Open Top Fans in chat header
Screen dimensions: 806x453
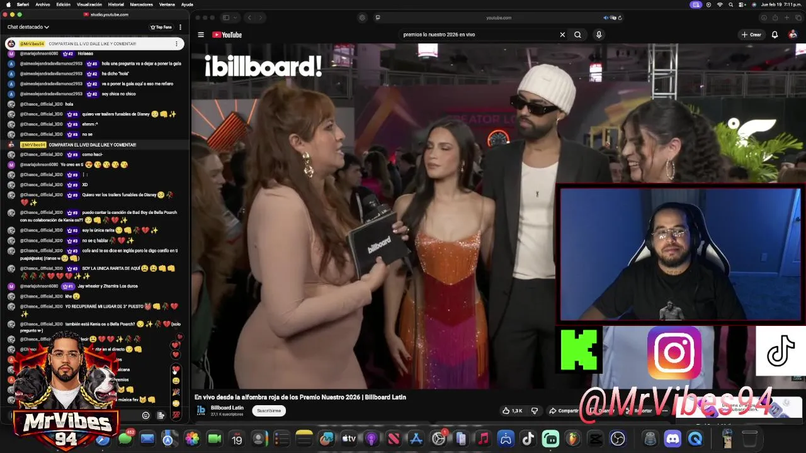tap(161, 27)
